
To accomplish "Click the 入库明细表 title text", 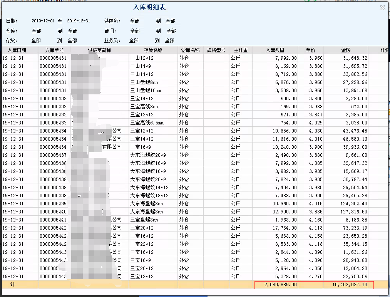I will [149, 7].
